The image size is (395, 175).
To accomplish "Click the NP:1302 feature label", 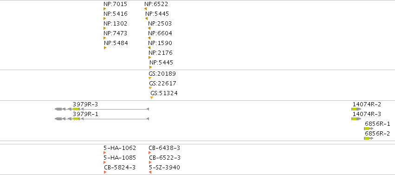I will coord(116,24).
